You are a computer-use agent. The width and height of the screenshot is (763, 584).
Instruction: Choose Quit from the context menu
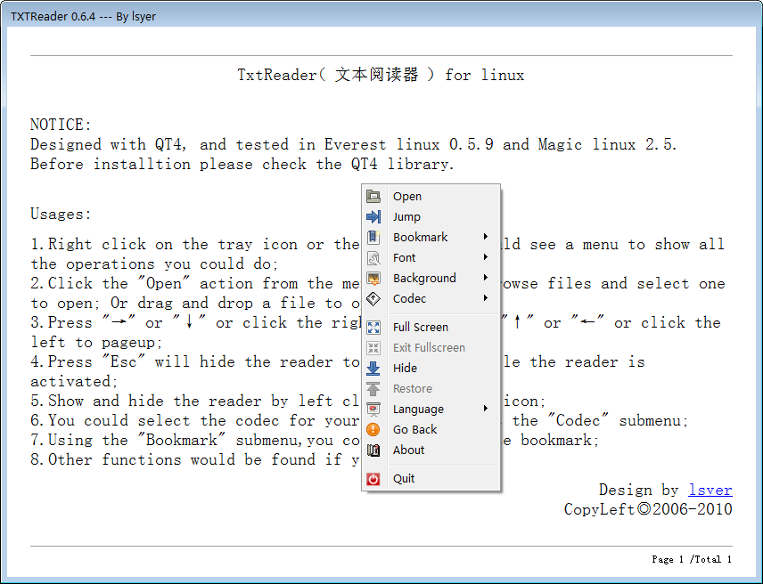(x=431, y=479)
